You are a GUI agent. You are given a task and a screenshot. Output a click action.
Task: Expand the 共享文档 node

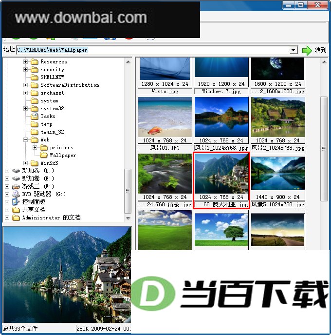tap(7, 210)
